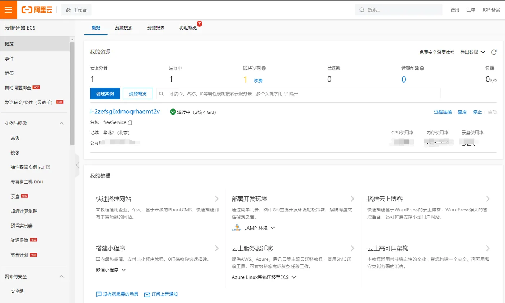Open arrow of 部署开发环境 card
Image resolution: width=505 pixels, height=303 pixels.
352,199
